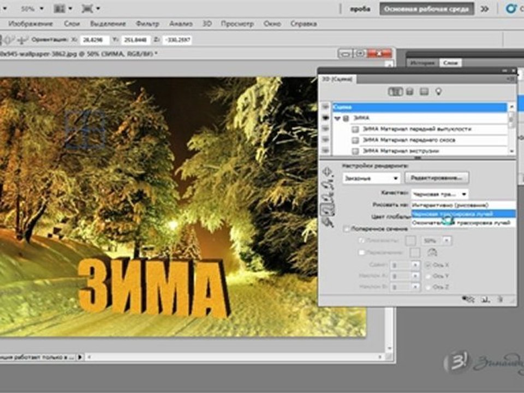
Task: Choose Черновая трассировка лучей option
Action: coord(463,214)
